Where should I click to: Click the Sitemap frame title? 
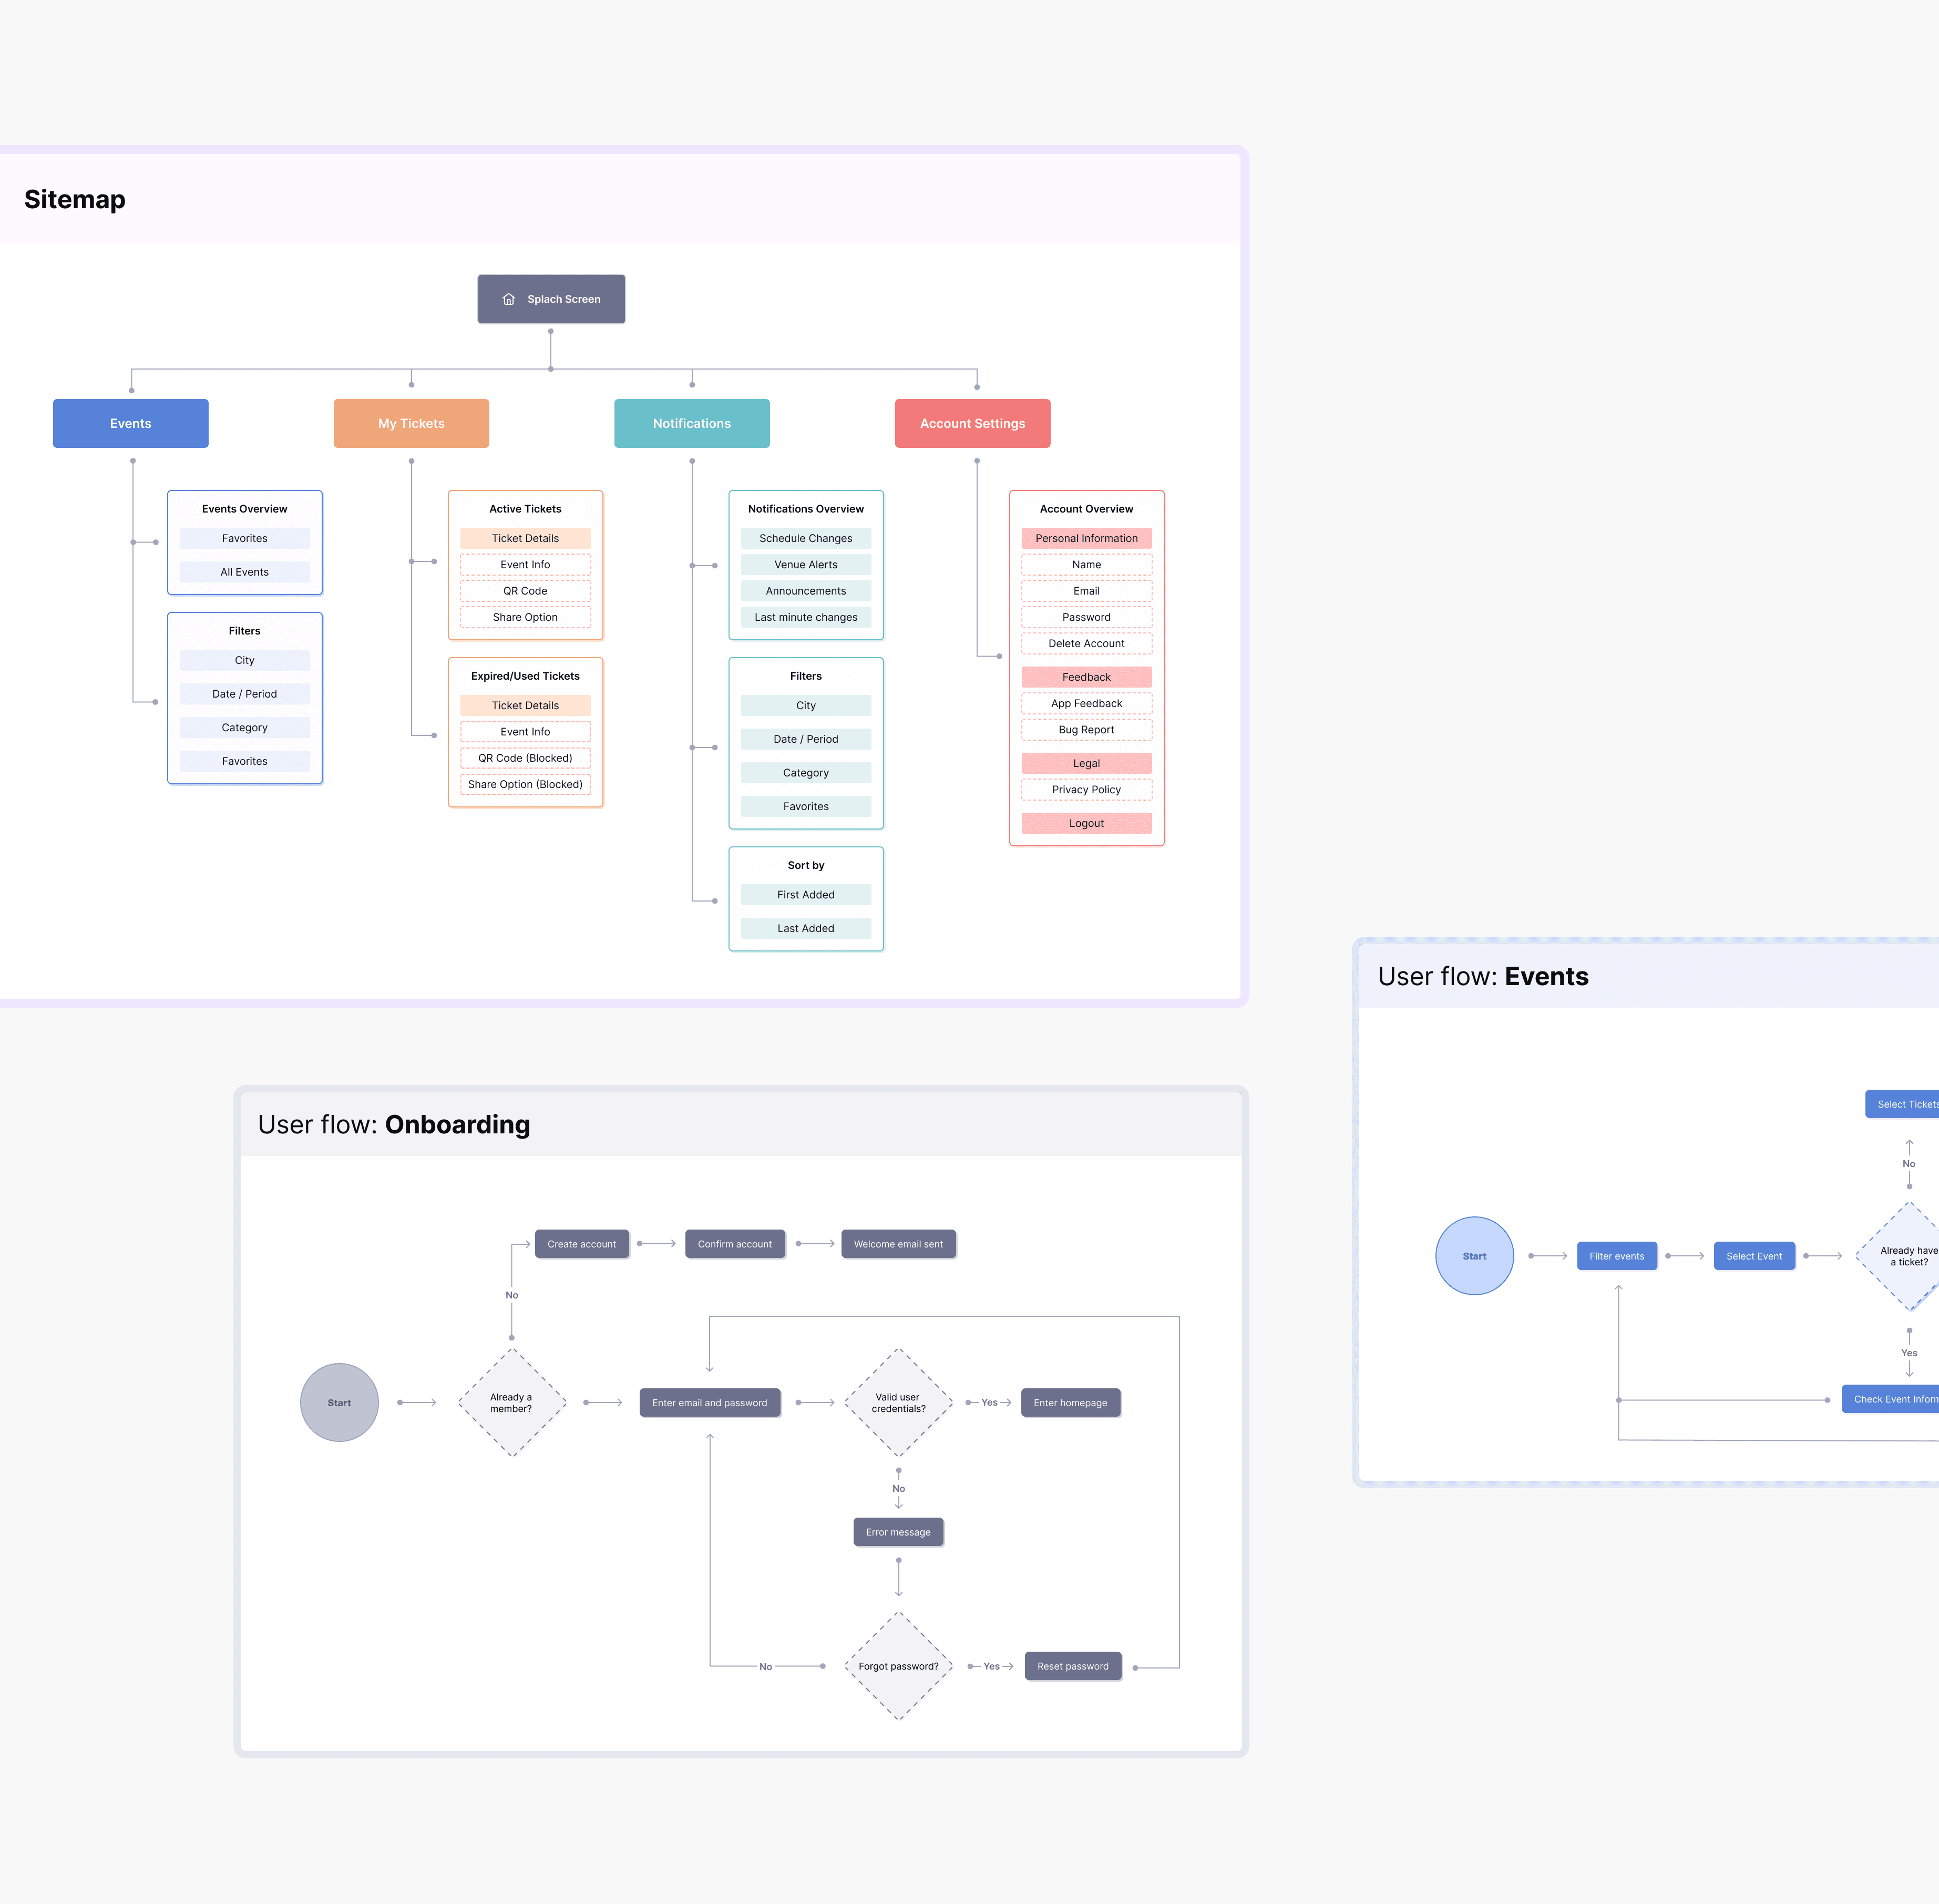click(75, 199)
